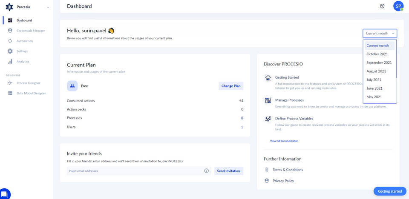Click the Settings gear icon
The height and width of the screenshot is (199, 409).
pos(10,51)
